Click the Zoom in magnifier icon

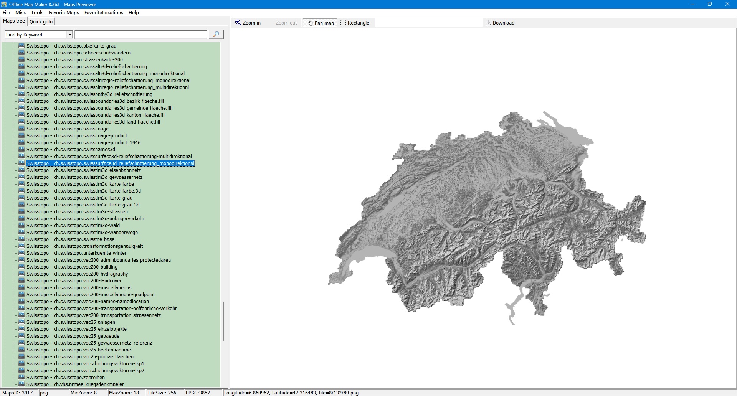tap(238, 23)
